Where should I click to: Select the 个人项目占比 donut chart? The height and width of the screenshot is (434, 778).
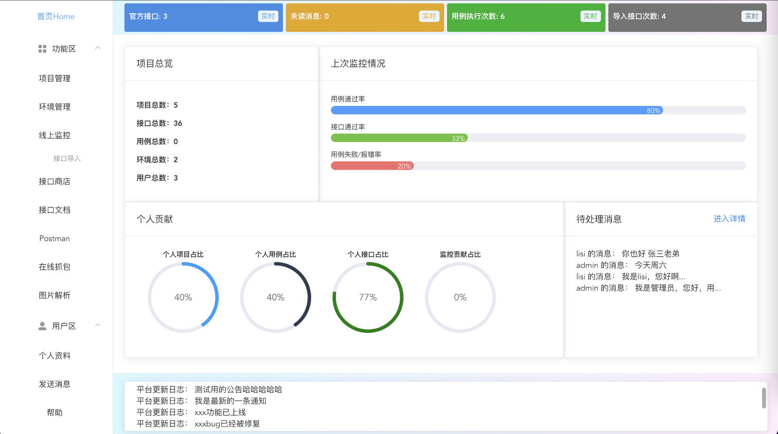pyautogui.click(x=184, y=297)
